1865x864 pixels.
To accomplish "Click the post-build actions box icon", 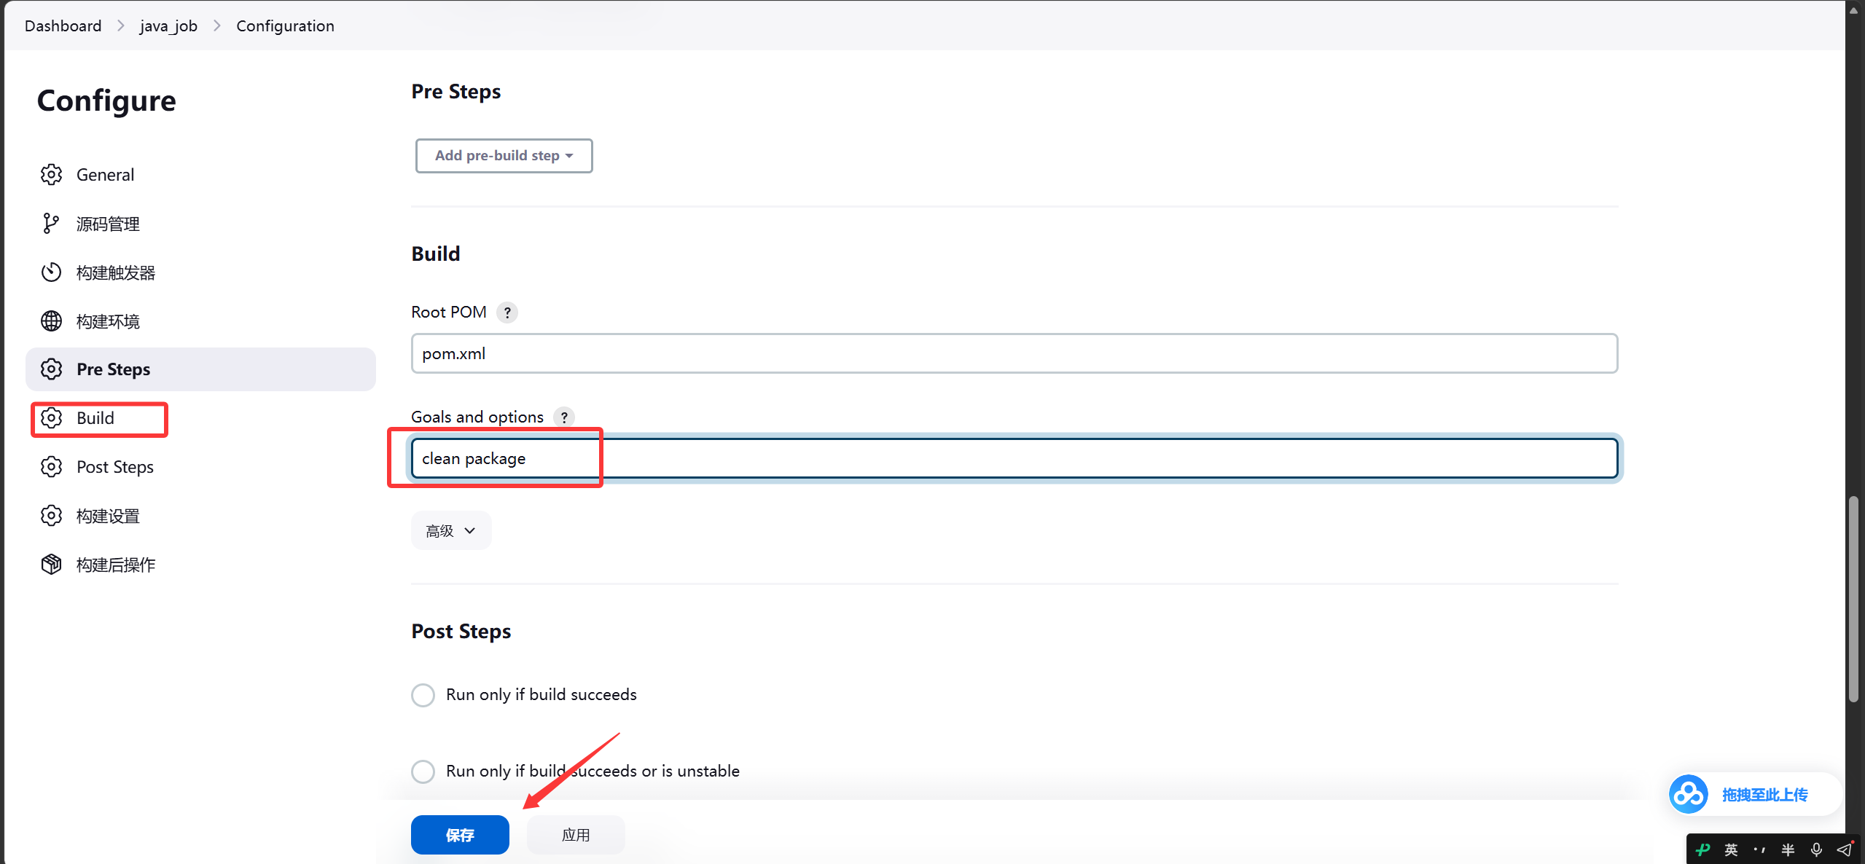I will [51, 565].
